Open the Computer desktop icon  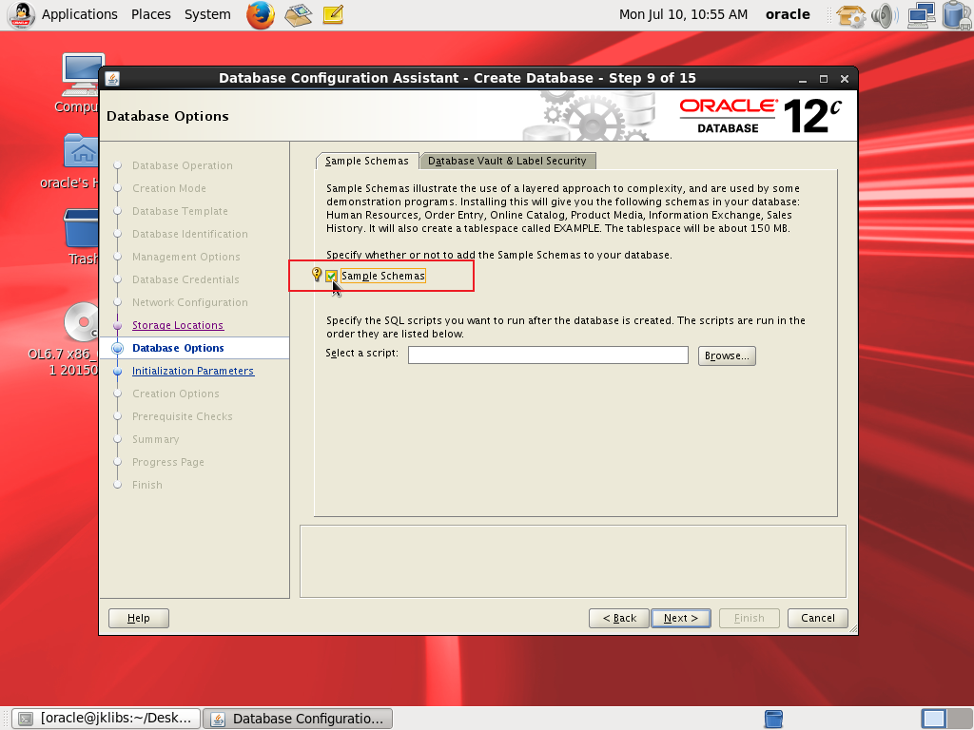point(82,78)
